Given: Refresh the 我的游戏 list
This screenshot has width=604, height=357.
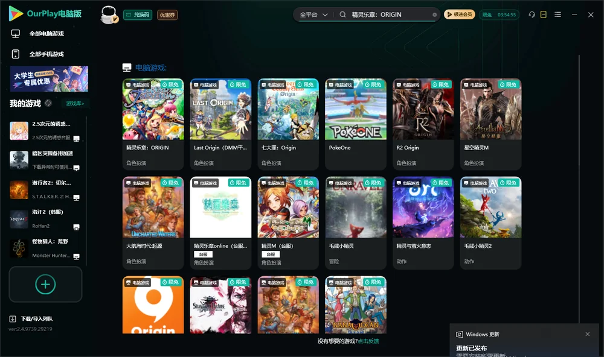Looking at the screenshot, I should pos(48,103).
